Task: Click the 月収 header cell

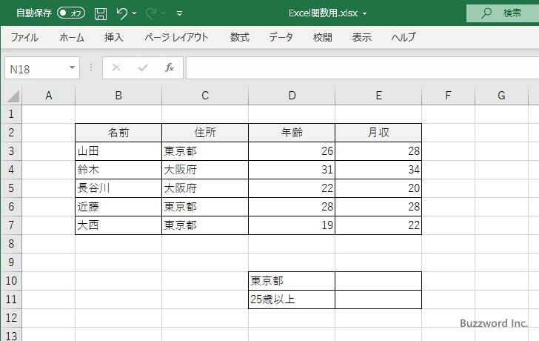Action: click(x=378, y=133)
